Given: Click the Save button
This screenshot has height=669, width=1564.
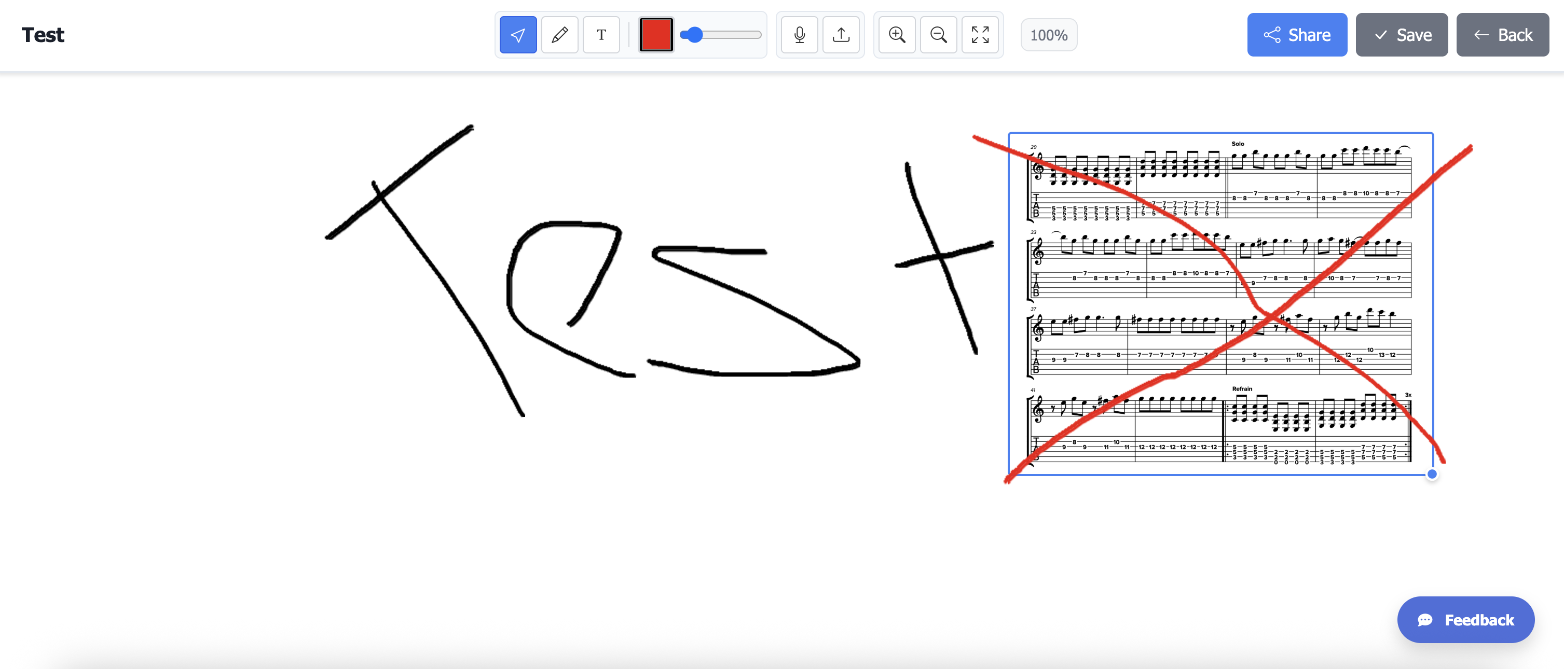Looking at the screenshot, I should click(1401, 35).
